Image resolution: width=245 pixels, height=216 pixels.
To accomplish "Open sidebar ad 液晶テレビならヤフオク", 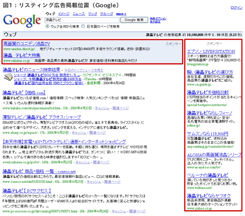I will click(x=209, y=196).
